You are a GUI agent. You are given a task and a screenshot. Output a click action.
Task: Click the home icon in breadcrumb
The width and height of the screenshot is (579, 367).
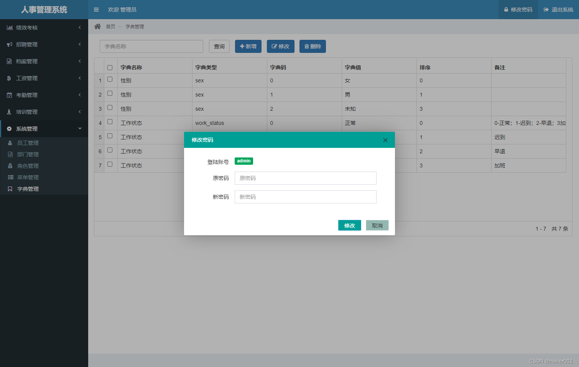pyautogui.click(x=97, y=26)
